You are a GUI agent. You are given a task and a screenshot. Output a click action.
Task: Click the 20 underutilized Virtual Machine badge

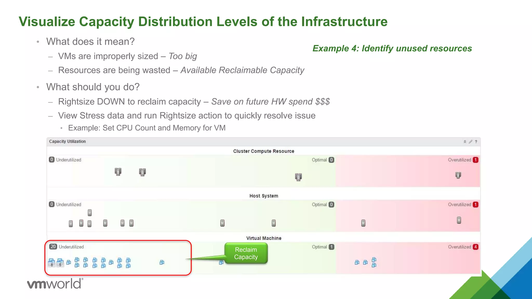pos(53,247)
